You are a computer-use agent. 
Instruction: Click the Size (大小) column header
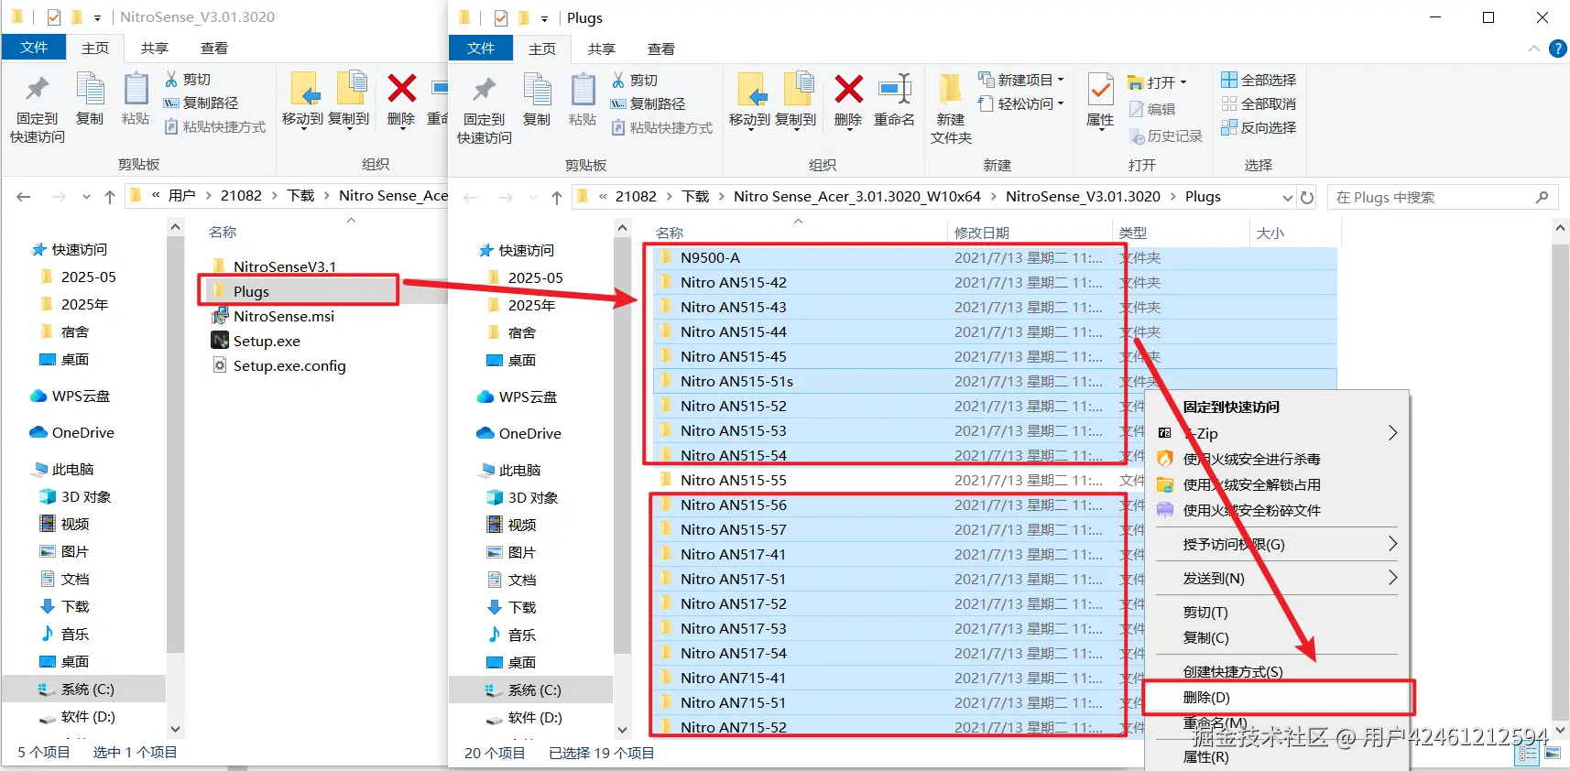pos(1293,233)
